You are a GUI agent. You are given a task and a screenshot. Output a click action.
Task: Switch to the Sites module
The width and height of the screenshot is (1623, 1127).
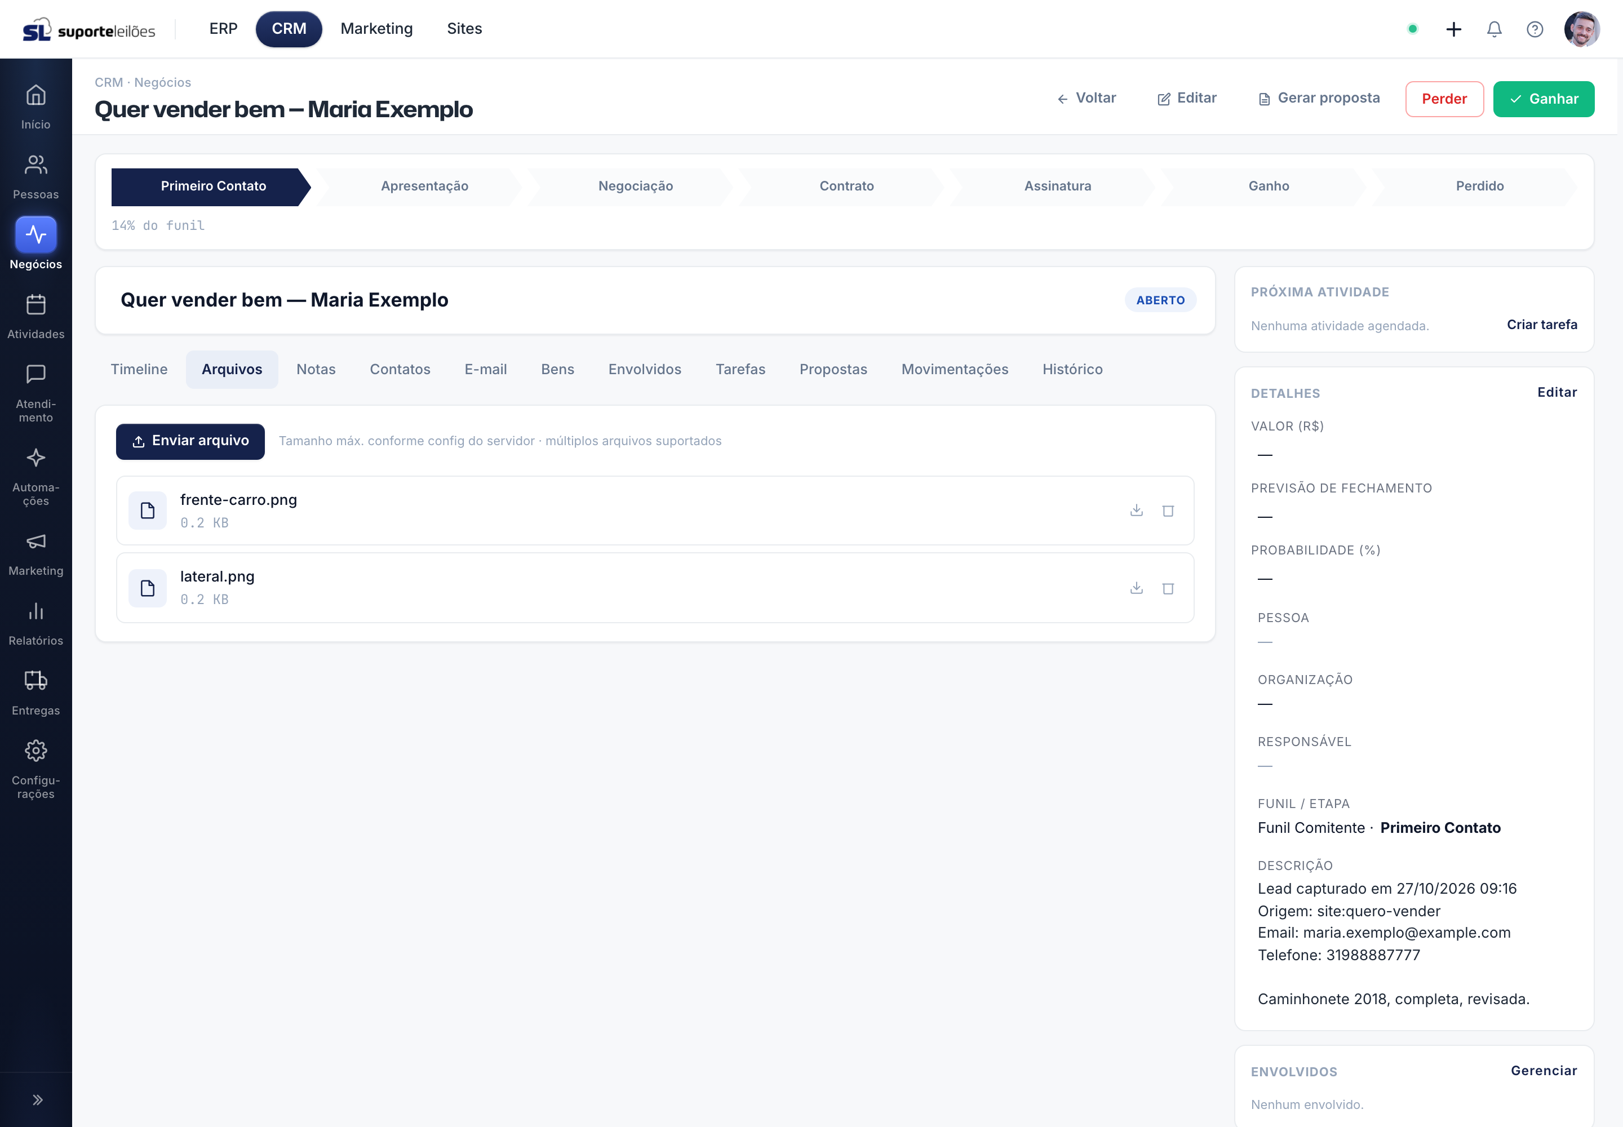point(464,29)
